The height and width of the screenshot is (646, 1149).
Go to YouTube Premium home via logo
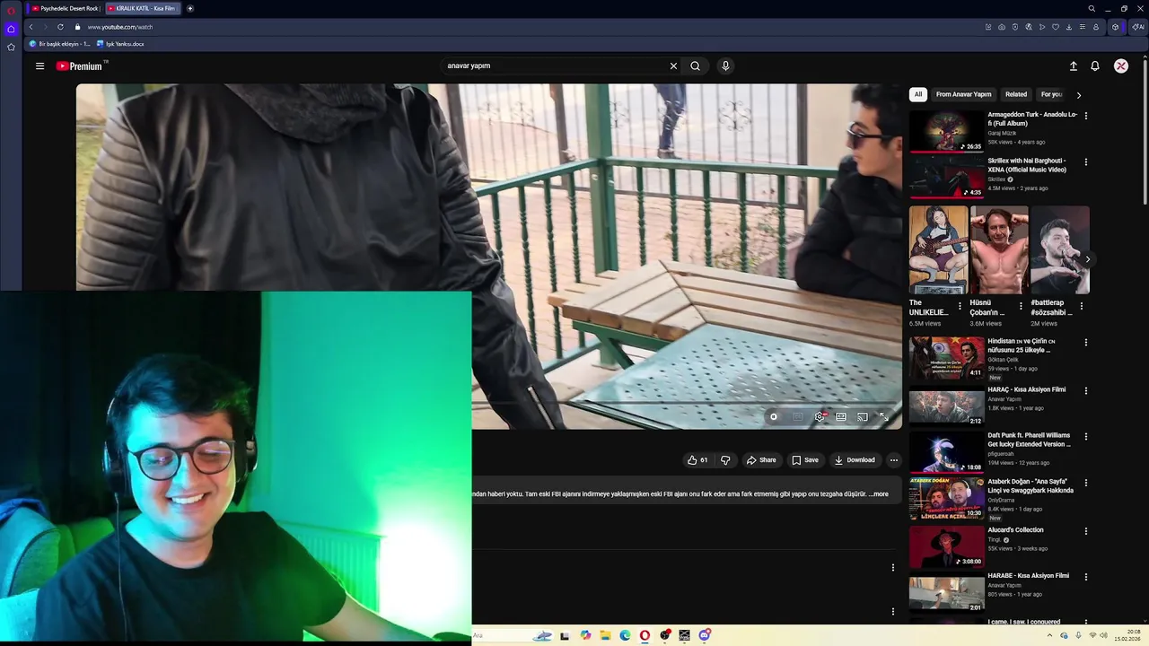point(80,65)
